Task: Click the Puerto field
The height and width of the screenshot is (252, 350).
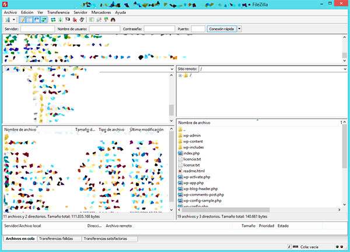Action: click(198, 29)
